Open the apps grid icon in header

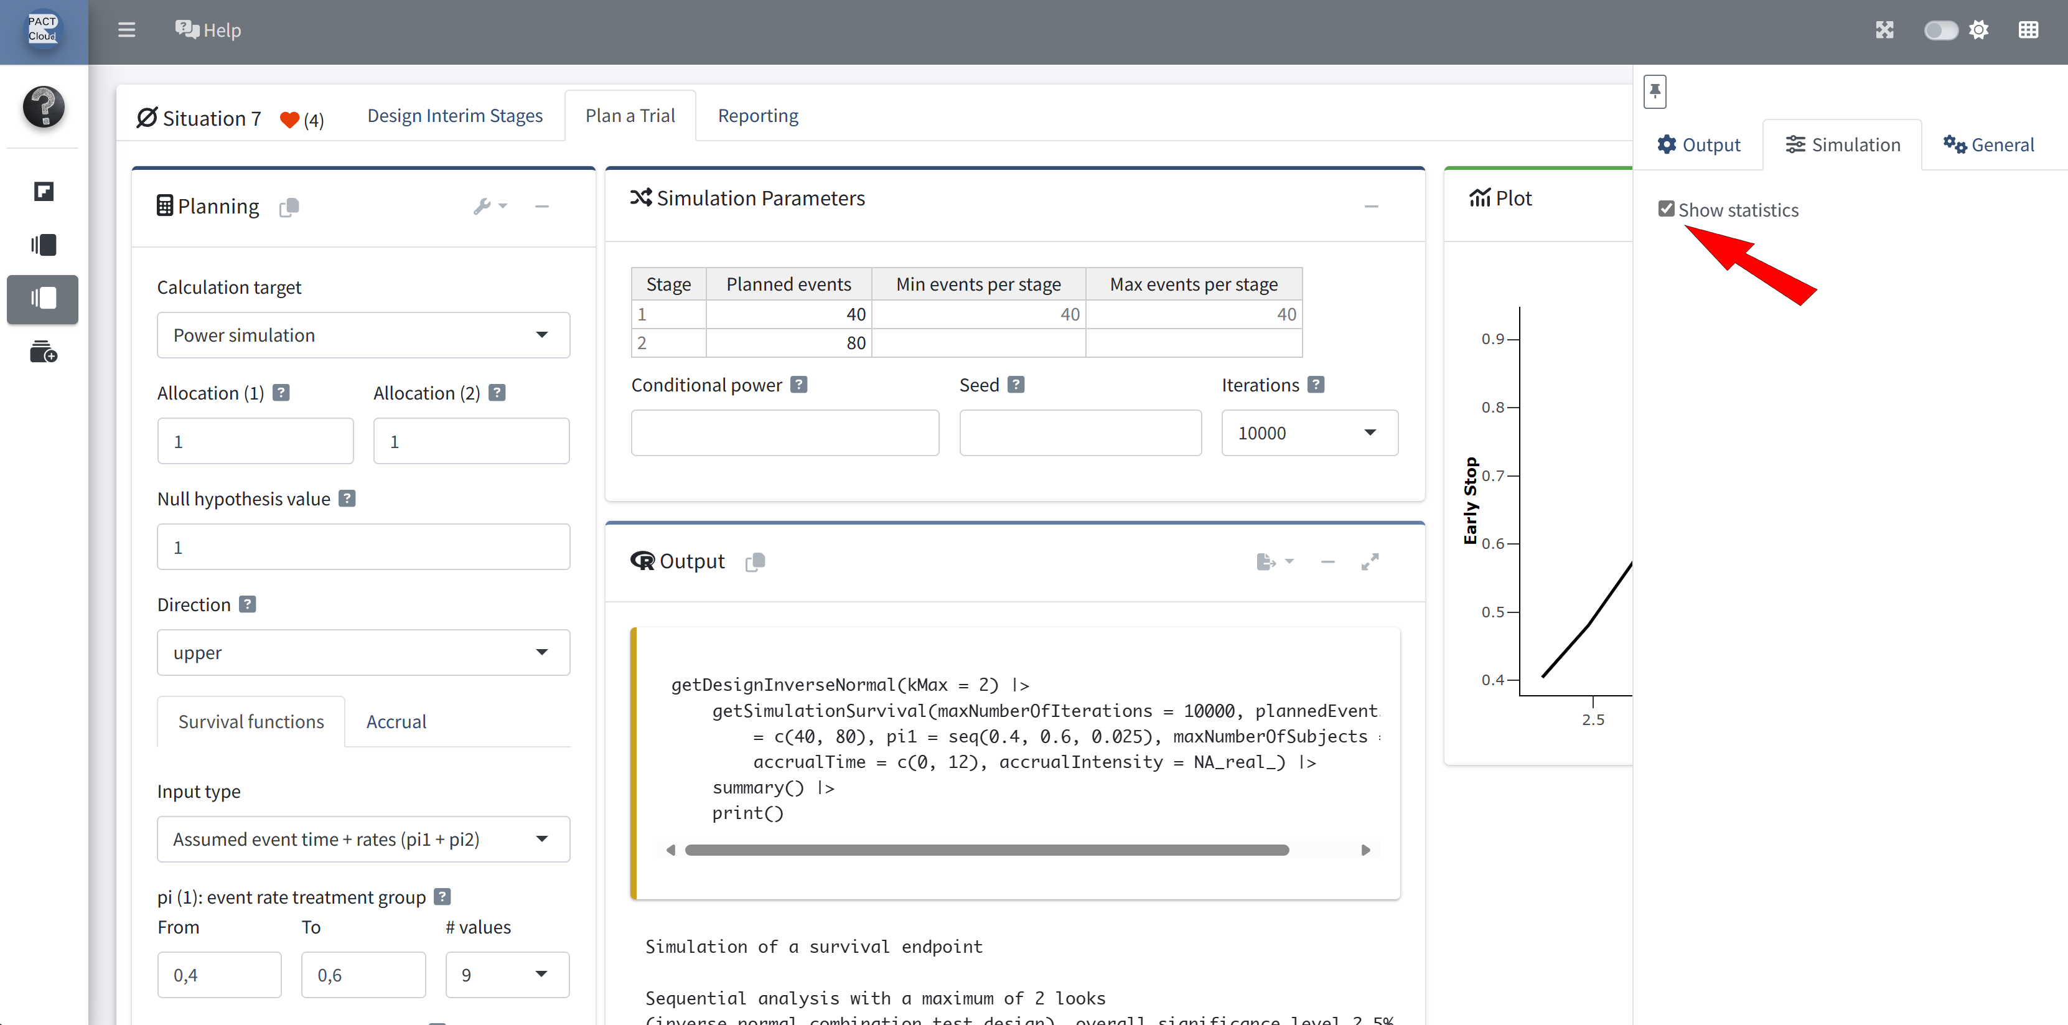point(2028,30)
